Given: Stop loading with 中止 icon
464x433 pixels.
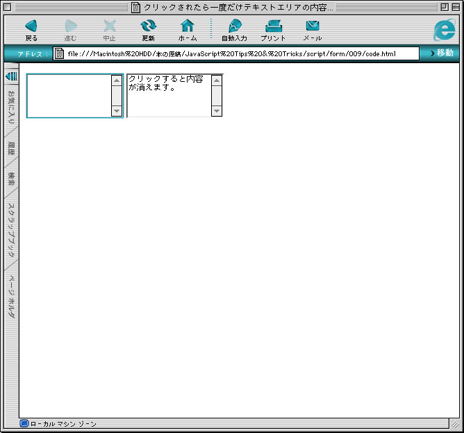Looking at the screenshot, I should click(110, 30).
